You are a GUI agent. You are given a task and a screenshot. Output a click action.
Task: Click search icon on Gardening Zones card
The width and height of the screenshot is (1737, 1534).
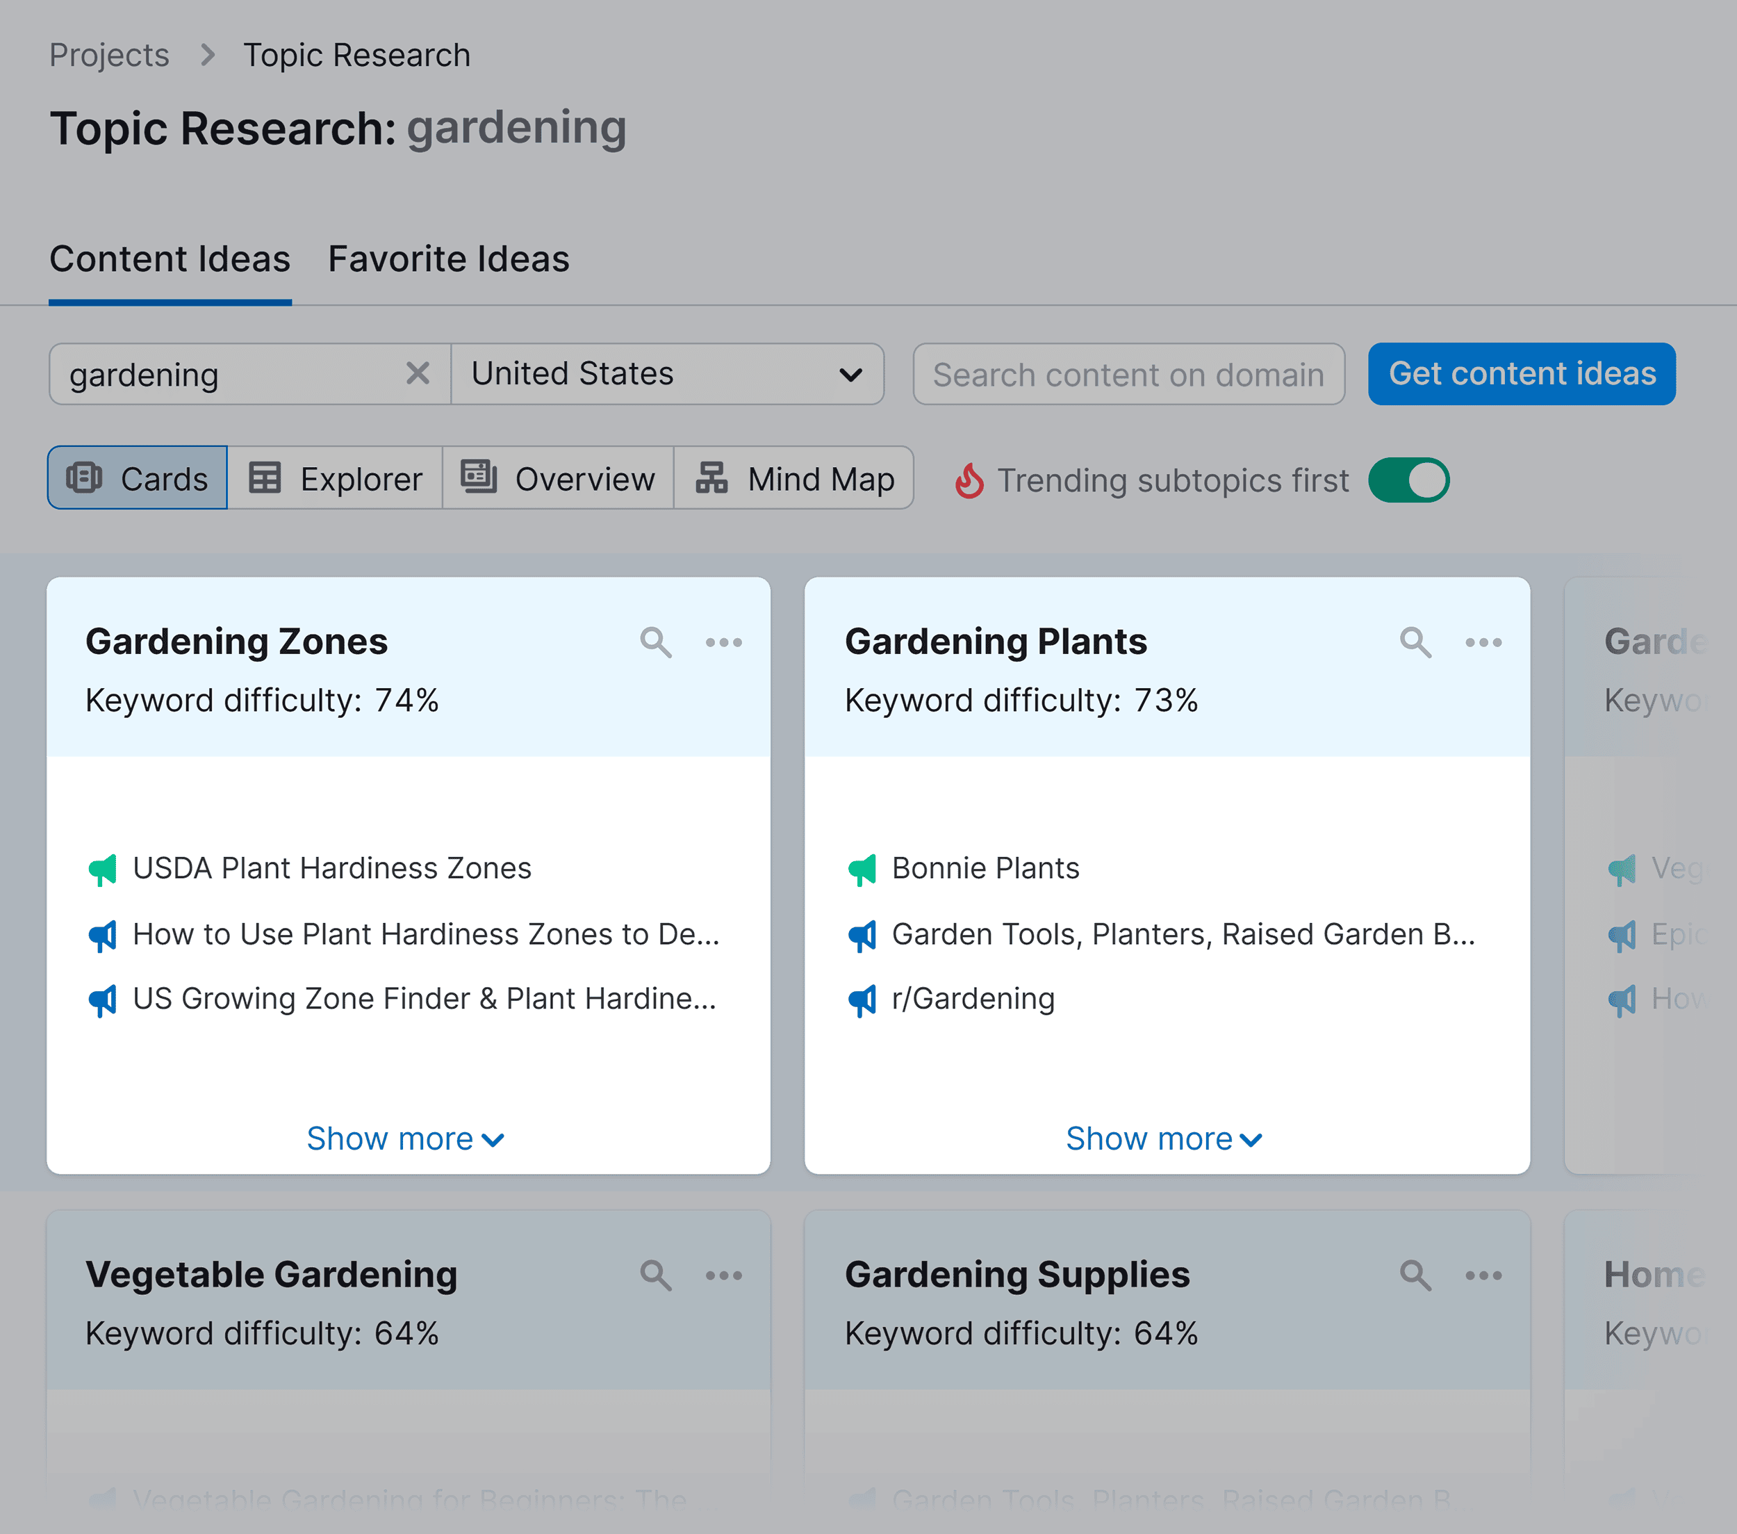pos(655,641)
